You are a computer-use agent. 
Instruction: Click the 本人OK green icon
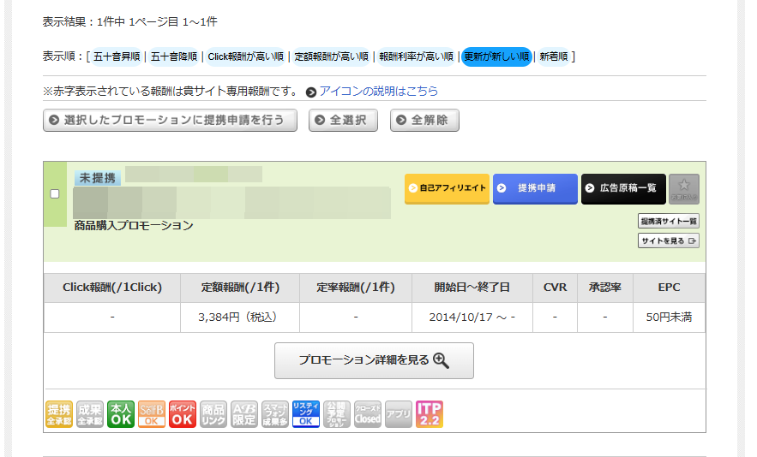[121, 414]
